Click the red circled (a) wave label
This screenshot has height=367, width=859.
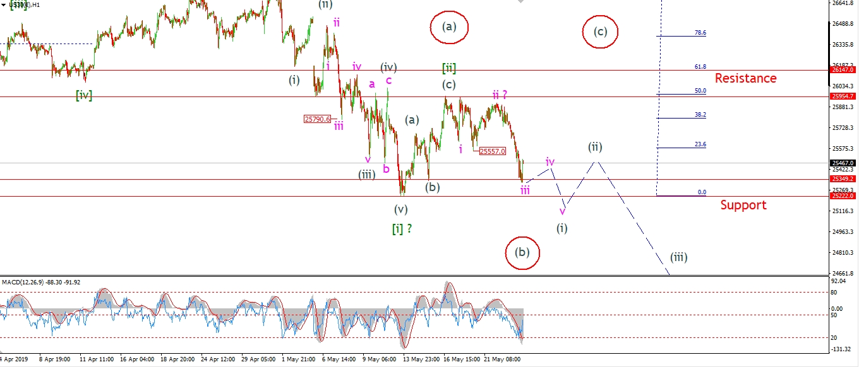pyautogui.click(x=448, y=28)
